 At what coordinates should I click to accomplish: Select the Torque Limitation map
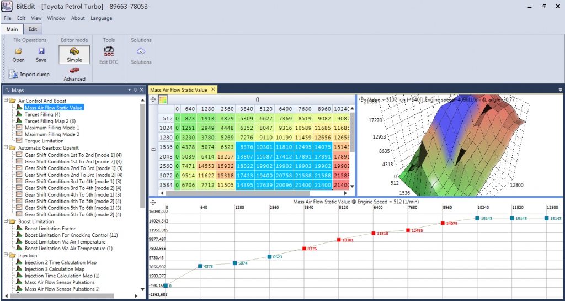pyautogui.click(x=44, y=141)
